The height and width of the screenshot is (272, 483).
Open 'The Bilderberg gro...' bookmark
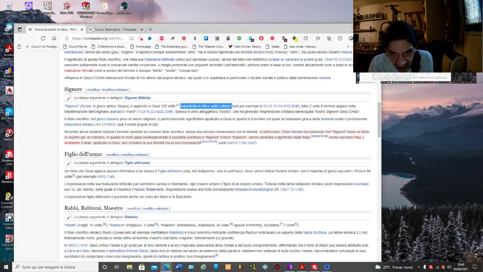point(171,46)
